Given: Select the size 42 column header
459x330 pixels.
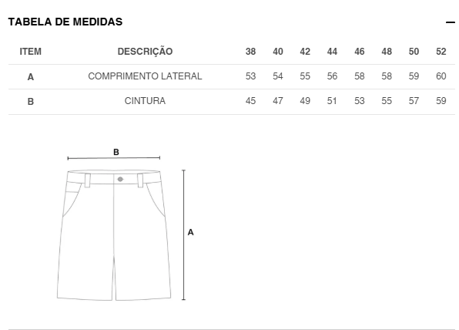Looking at the screenshot, I should [x=305, y=52].
